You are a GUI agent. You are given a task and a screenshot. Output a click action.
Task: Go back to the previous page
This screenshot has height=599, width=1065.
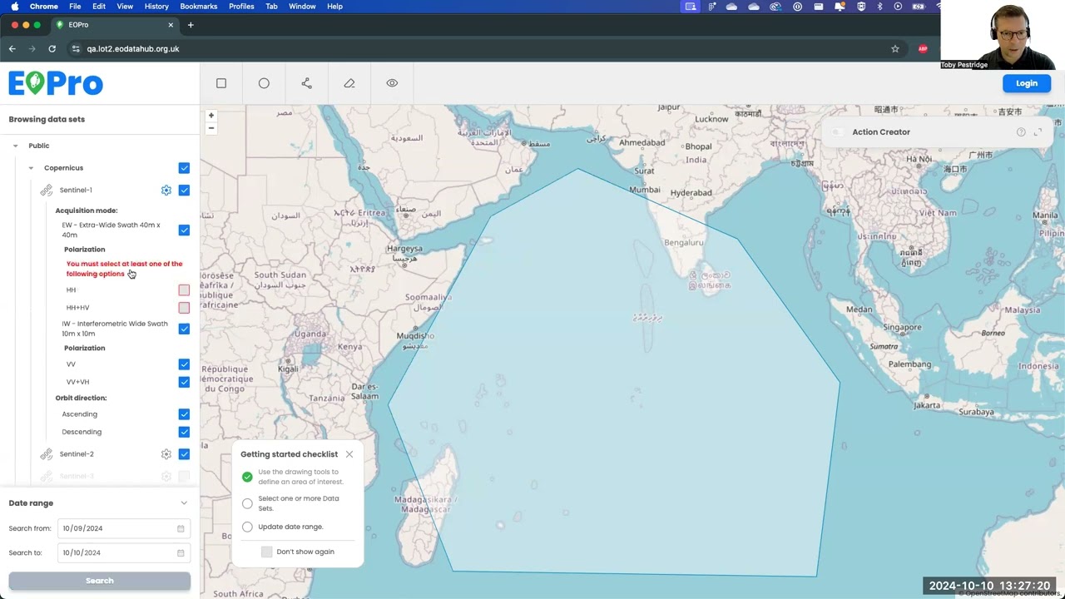pyautogui.click(x=12, y=49)
